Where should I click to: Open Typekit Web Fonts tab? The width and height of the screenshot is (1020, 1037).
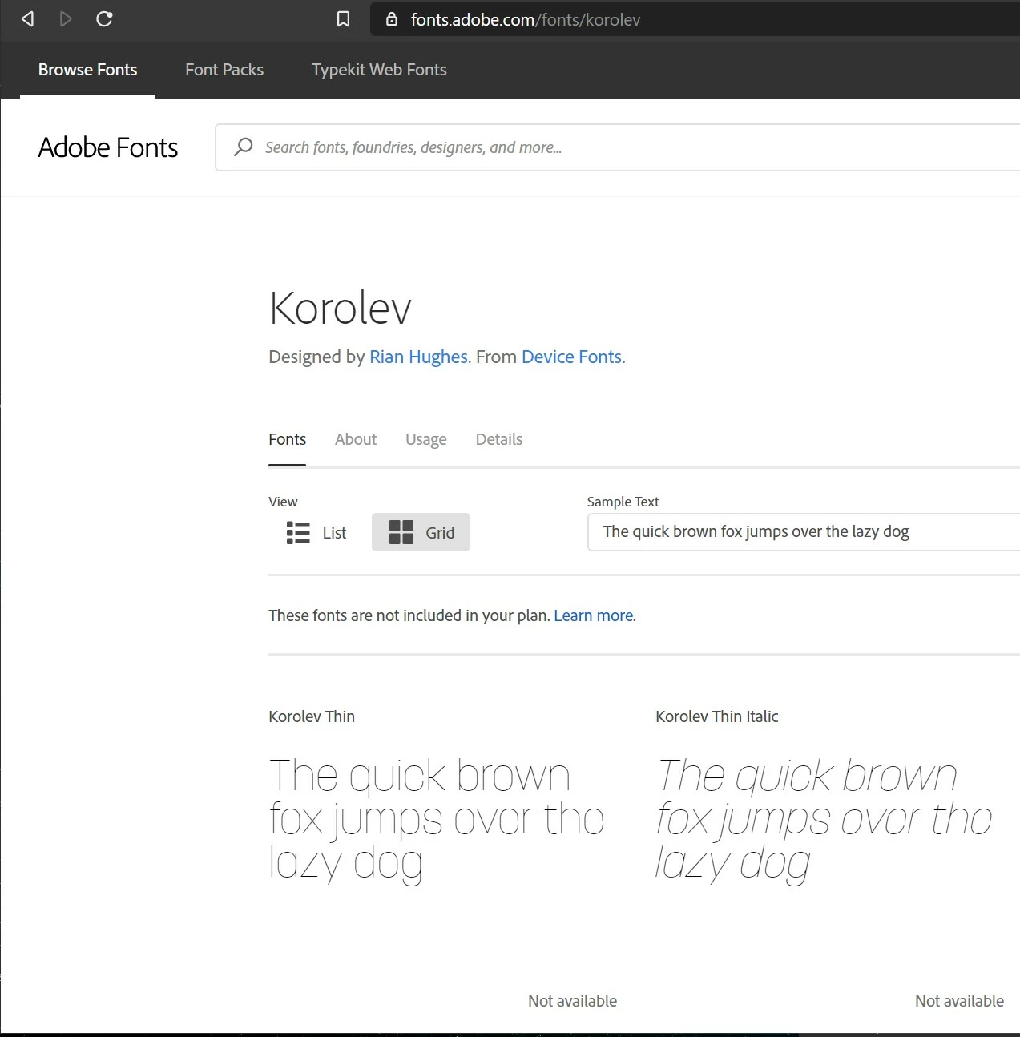coord(379,70)
